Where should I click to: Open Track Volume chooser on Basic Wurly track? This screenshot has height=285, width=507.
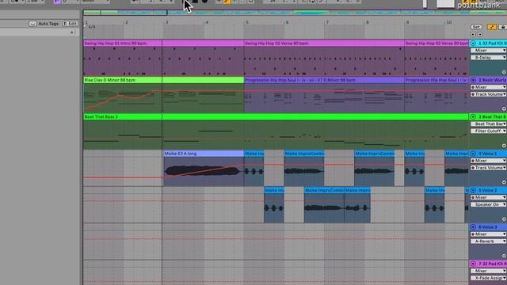[x=488, y=94]
